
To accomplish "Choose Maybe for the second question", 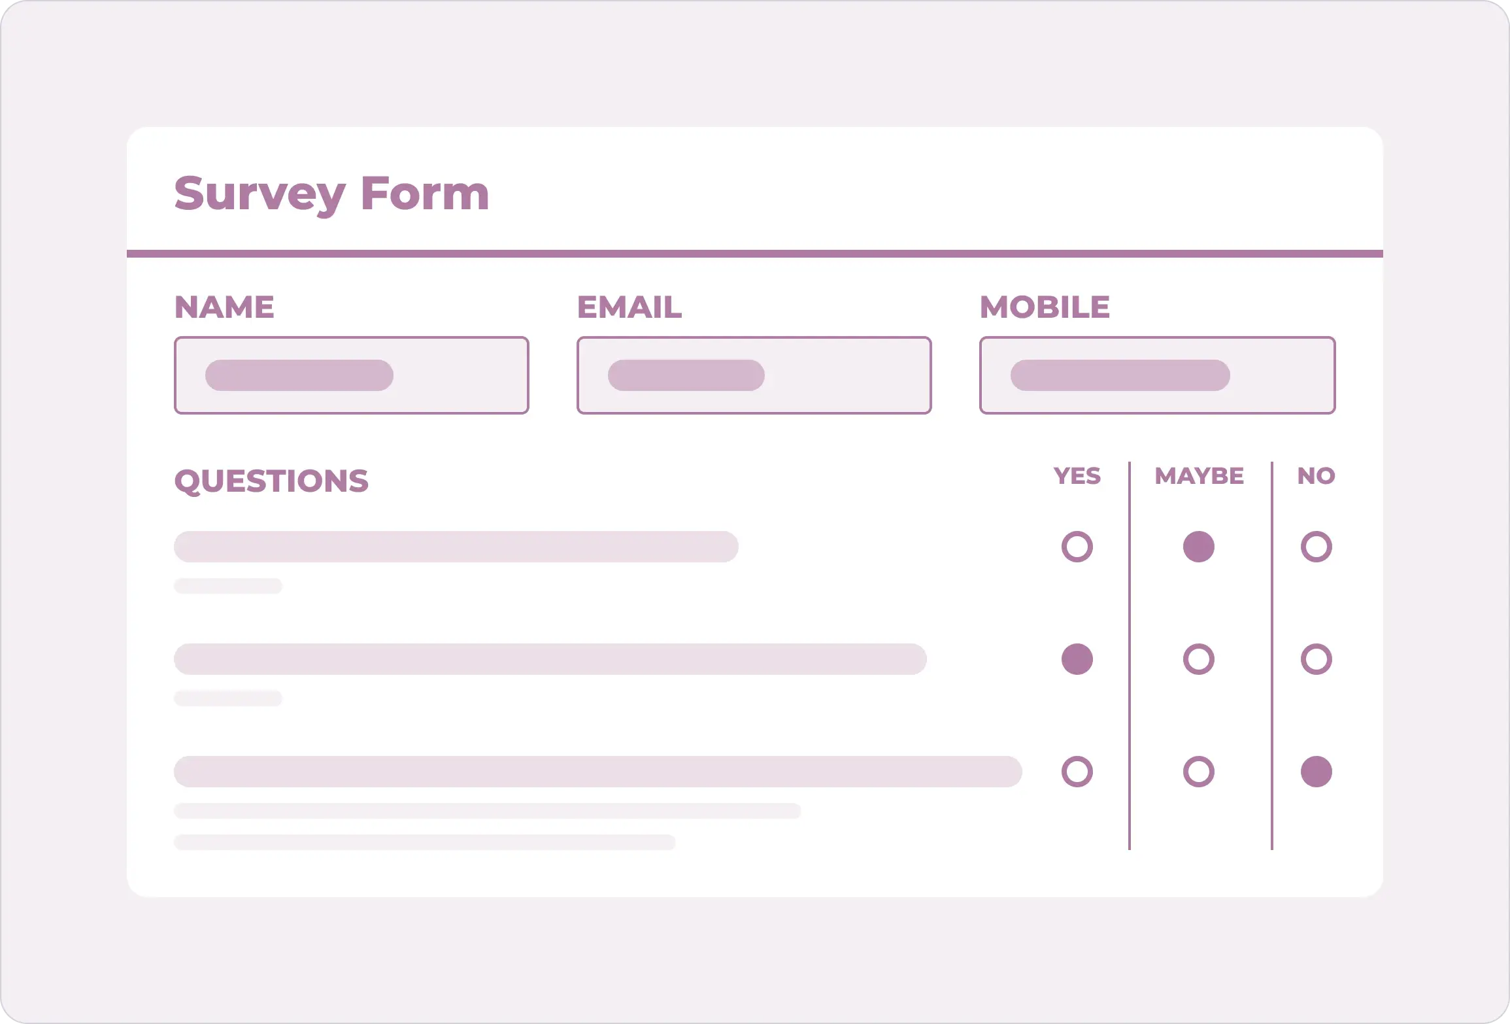I will tap(1199, 659).
